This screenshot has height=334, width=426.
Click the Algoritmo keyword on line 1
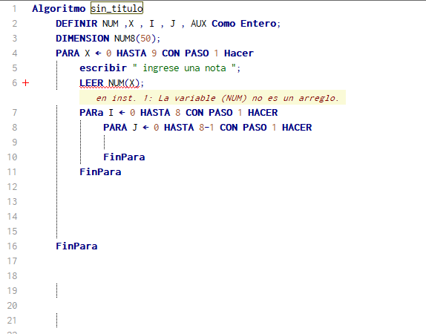[59, 9]
